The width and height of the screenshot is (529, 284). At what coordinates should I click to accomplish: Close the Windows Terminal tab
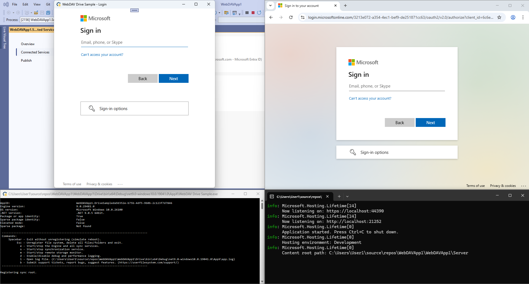[327, 196]
